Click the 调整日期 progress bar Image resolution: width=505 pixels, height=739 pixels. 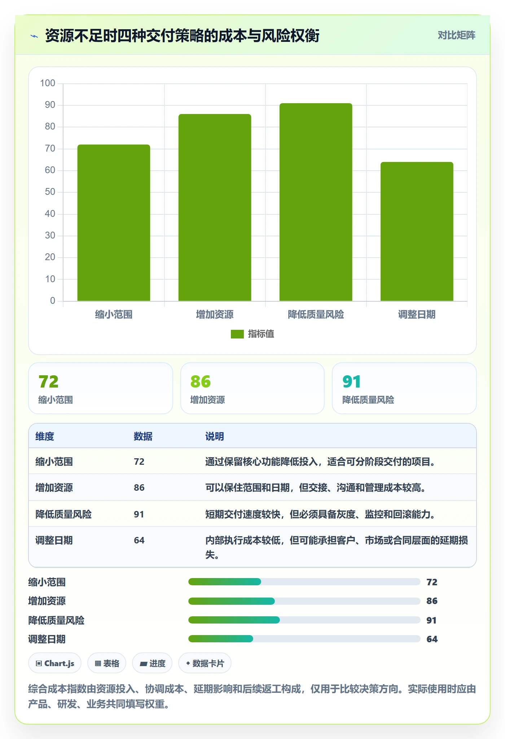(304, 639)
